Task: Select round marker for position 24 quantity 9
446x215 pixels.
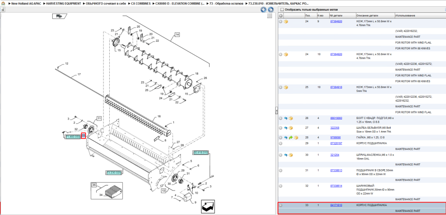Action: click(281, 21)
